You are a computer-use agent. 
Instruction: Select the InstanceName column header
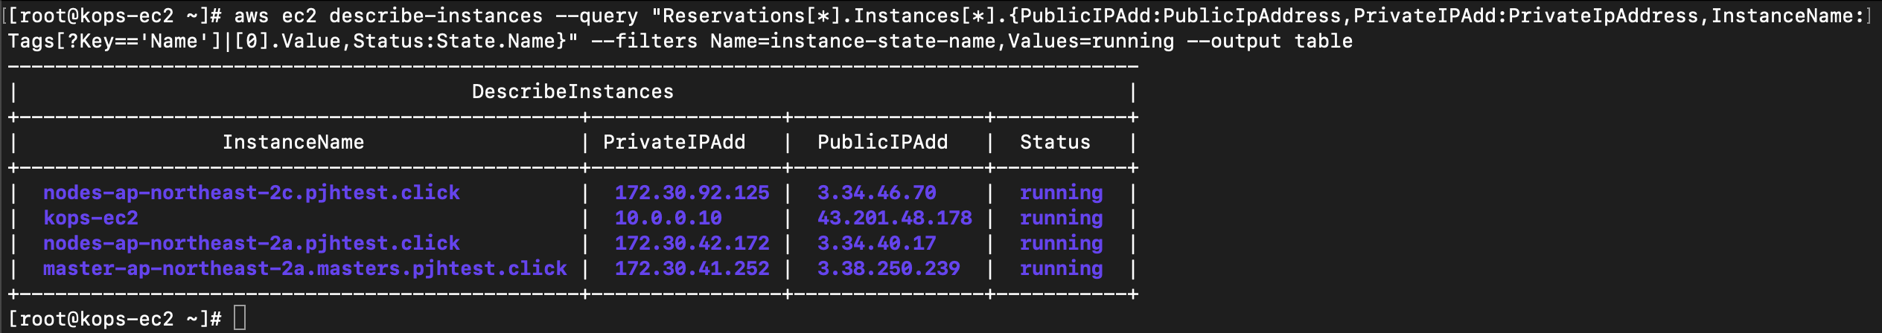[293, 142]
